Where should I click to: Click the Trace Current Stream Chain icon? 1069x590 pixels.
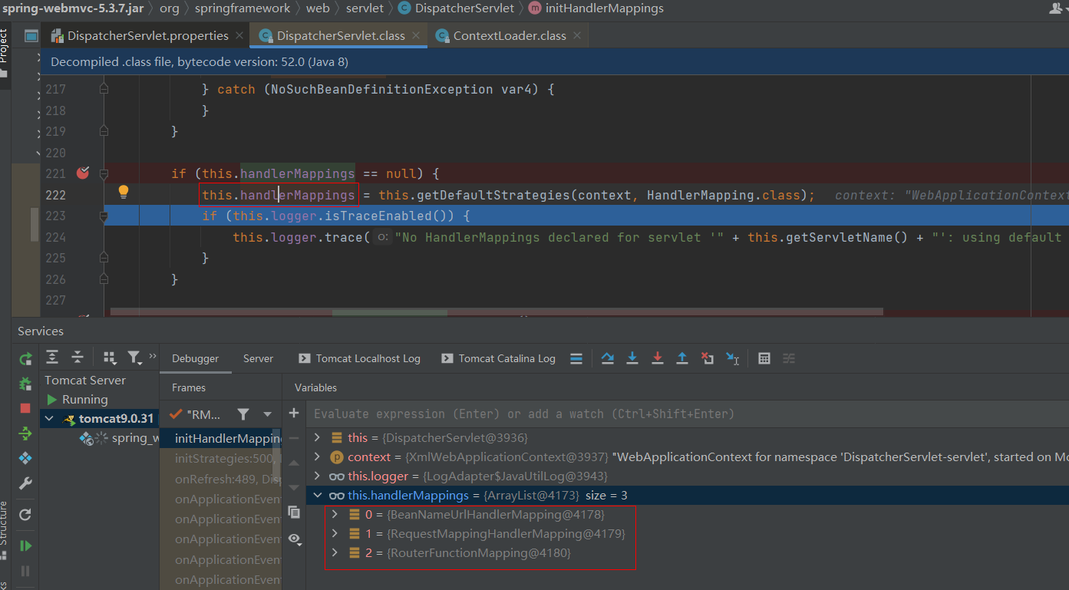click(x=789, y=358)
